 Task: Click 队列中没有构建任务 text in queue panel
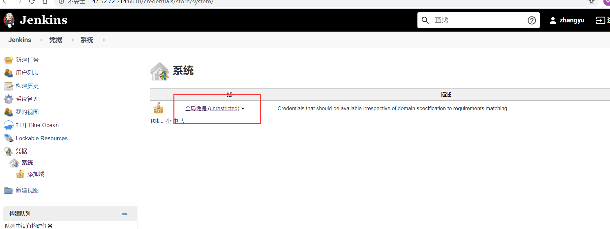(x=29, y=226)
